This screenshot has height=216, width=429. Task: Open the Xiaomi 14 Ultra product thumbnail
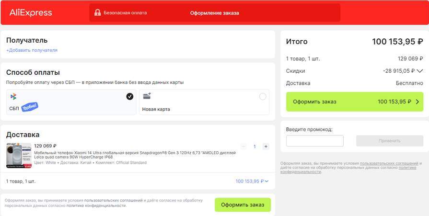click(19, 155)
